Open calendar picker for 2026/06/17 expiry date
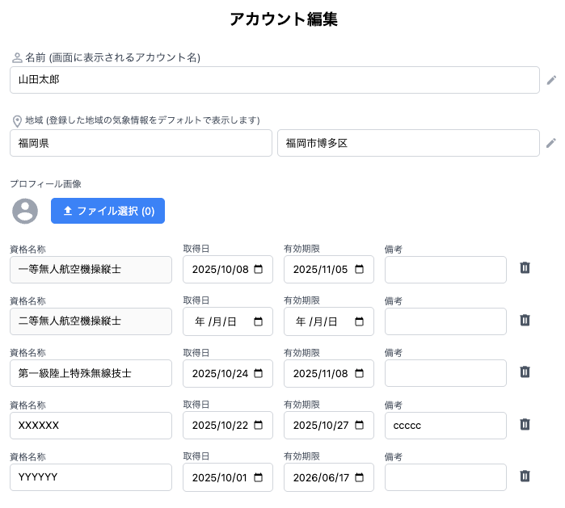 (x=360, y=477)
